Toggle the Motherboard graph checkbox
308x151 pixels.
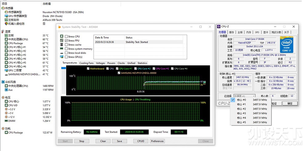click(88, 69)
